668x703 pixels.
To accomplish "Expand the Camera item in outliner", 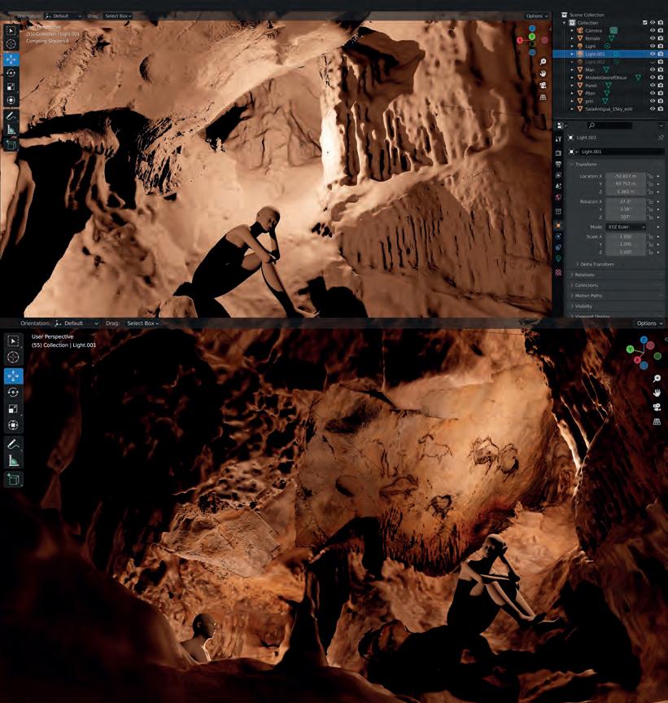I will pyautogui.click(x=572, y=30).
